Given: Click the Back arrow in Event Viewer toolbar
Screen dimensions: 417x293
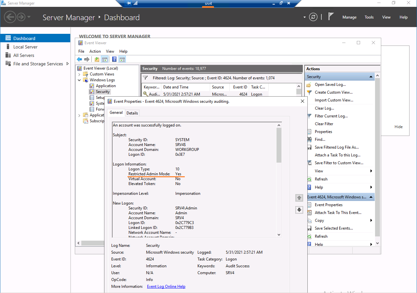Looking at the screenshot, I should click(79, 59).
